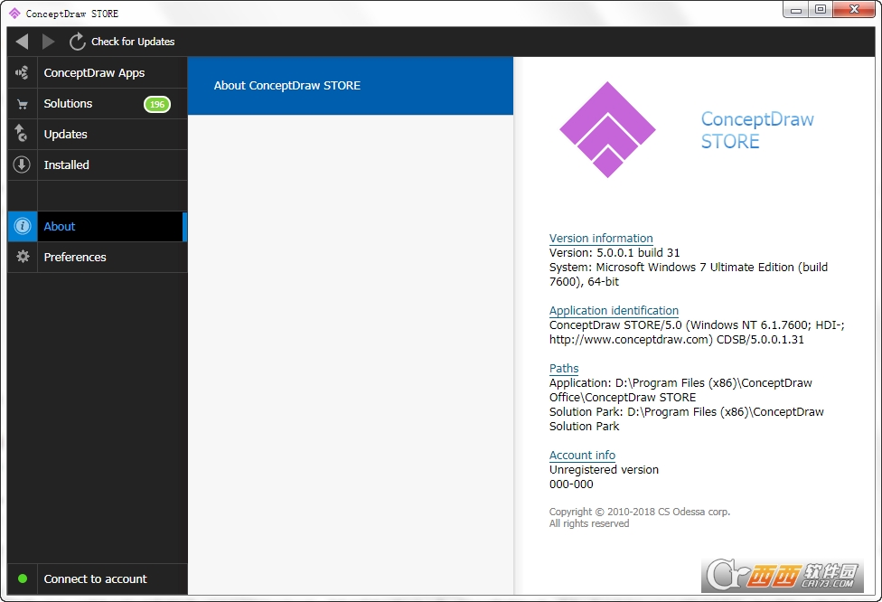Viewport: 882px width, 602px height.
Task: Click the Account info heading
Action: point(582,456)
